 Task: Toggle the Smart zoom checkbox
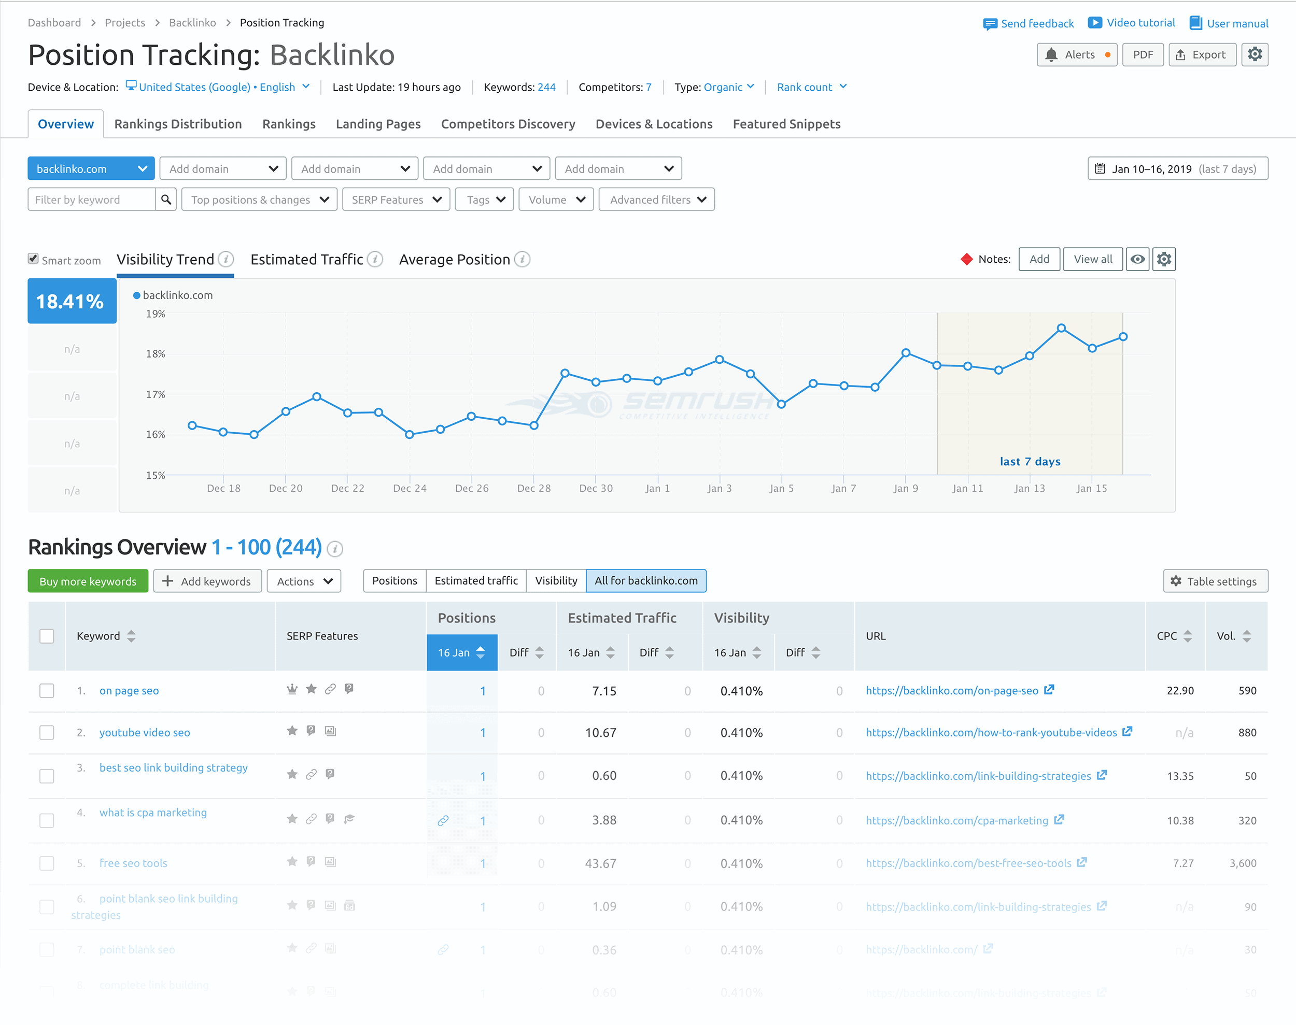pyautogui.click(x=34, y=258)
